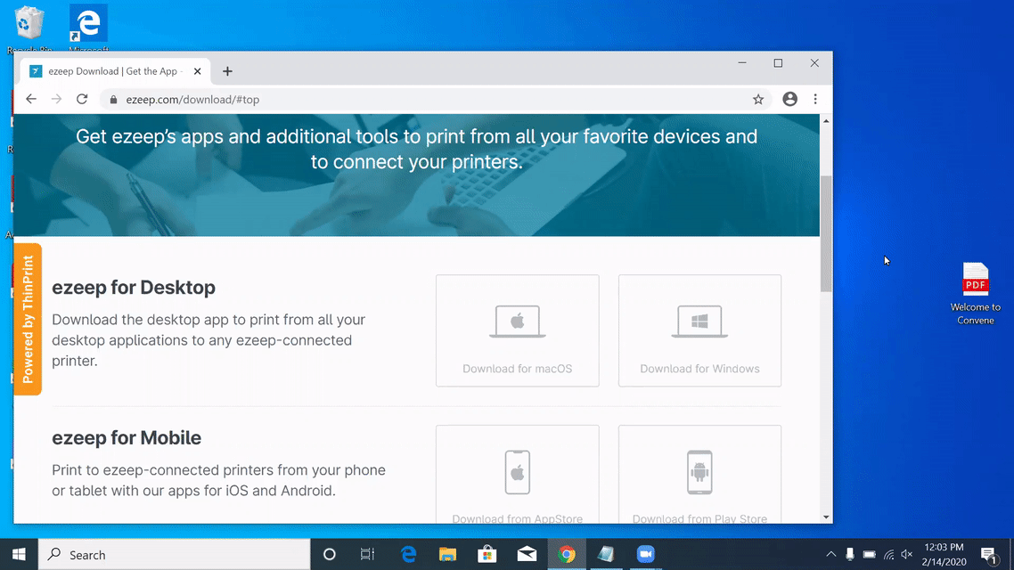
Task: Open Zoom from the taskbar
Action: point(645,555)
